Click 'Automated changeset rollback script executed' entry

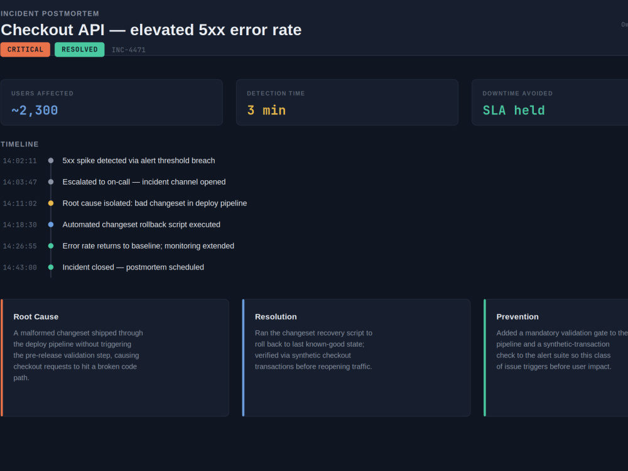click(x=141, y=225)
